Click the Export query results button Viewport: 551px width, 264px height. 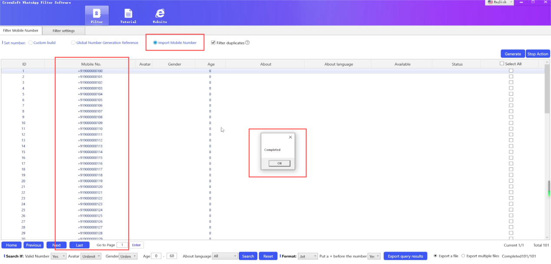tap(405, 256)
